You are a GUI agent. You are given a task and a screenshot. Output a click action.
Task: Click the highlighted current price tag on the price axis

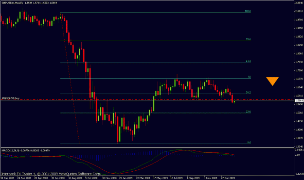(x=299, y=100)
